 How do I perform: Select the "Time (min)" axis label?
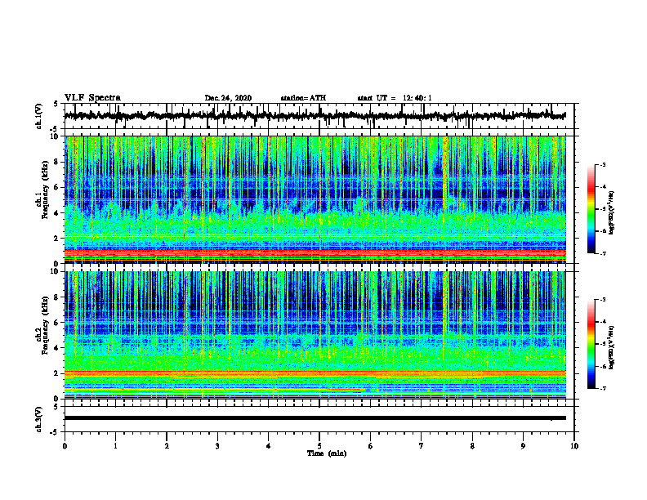pos(327,453)
